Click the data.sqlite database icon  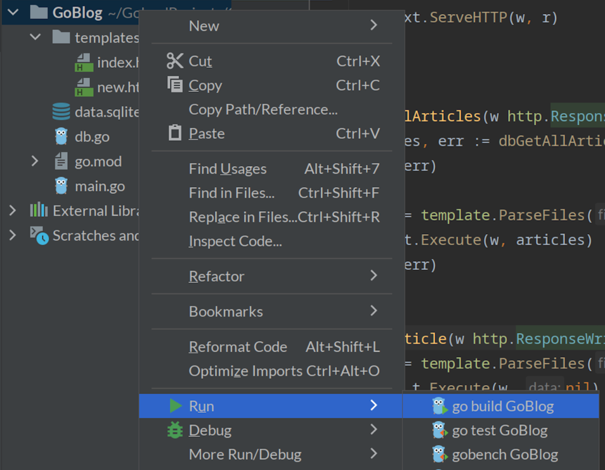(61, 111)
